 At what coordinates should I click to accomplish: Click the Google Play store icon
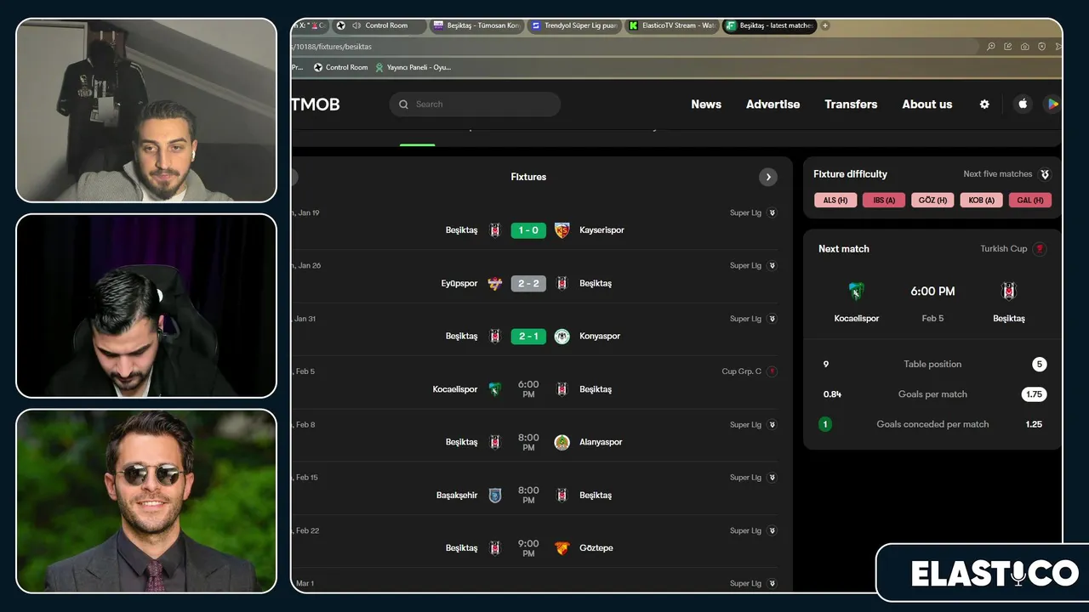pos(1052,104)
